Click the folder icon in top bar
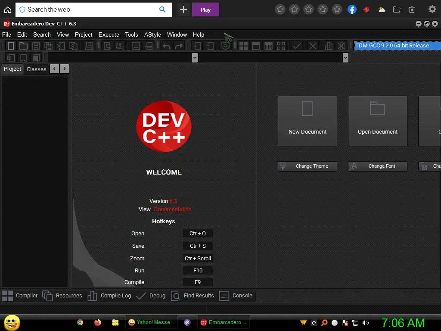Image resolution: width=441 pixels, height=331 pixels. coord(397,9)
